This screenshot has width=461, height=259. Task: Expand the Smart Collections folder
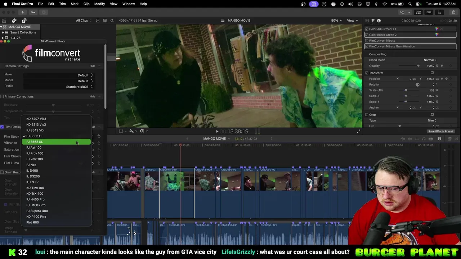(x=3, y=32)
